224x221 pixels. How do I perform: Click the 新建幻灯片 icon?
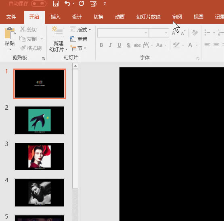tap(58, 32)
